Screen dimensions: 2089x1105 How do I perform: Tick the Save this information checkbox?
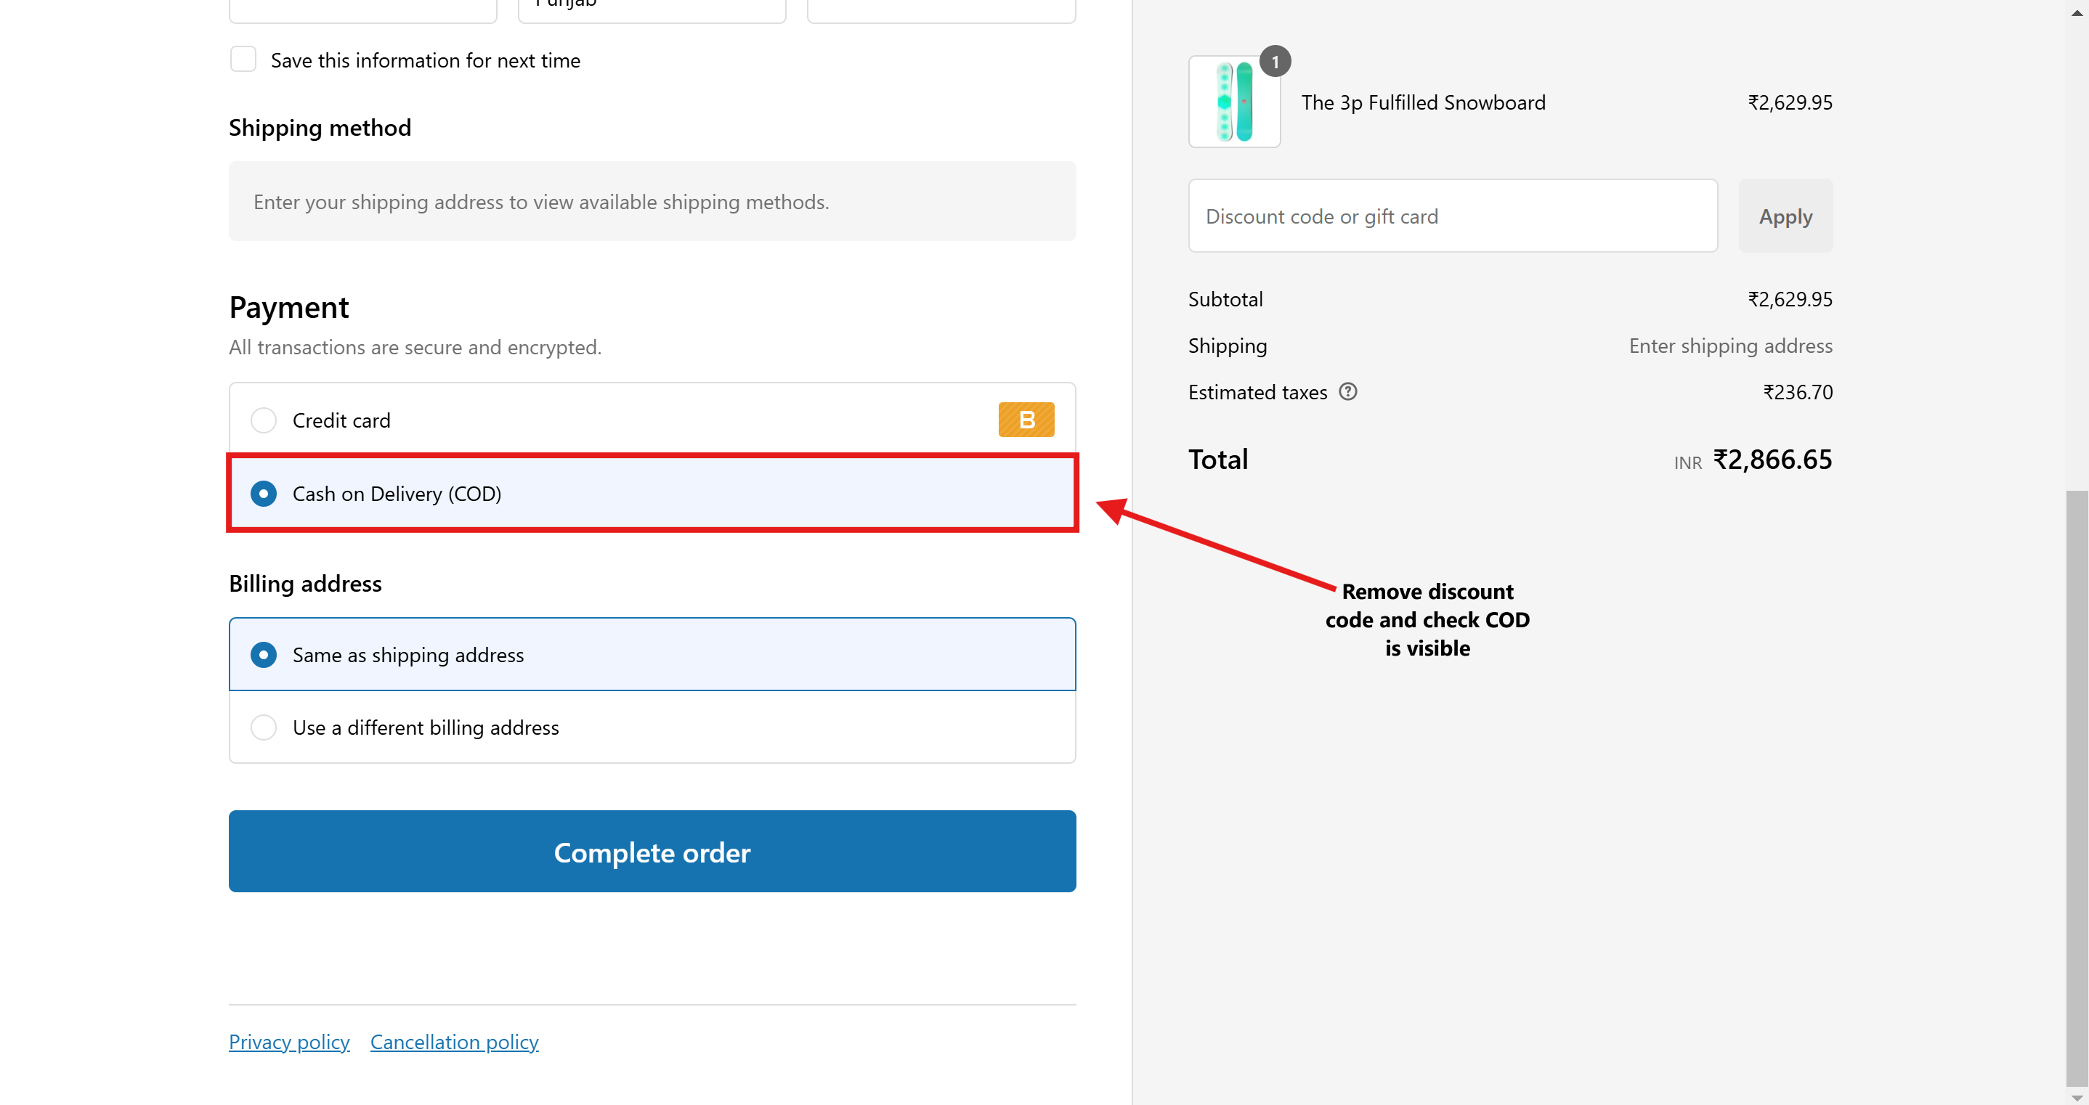click(243, 60)
